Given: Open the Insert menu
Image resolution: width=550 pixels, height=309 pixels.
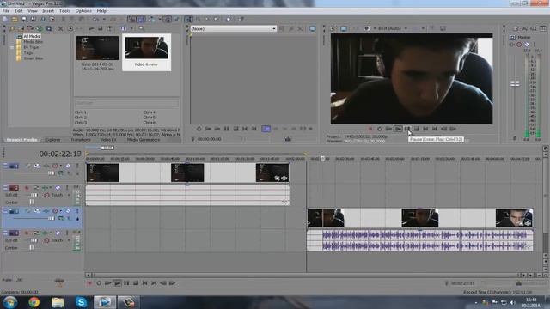Looking at the screenshot, I should (x=48, y=11).
